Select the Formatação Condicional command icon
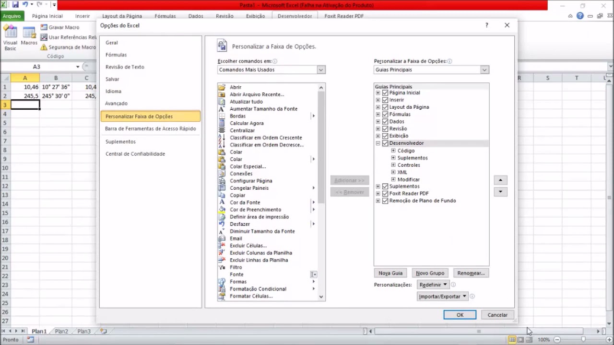Screen dimensions: 614x345 pyautogui.click(x=222, y=289)
